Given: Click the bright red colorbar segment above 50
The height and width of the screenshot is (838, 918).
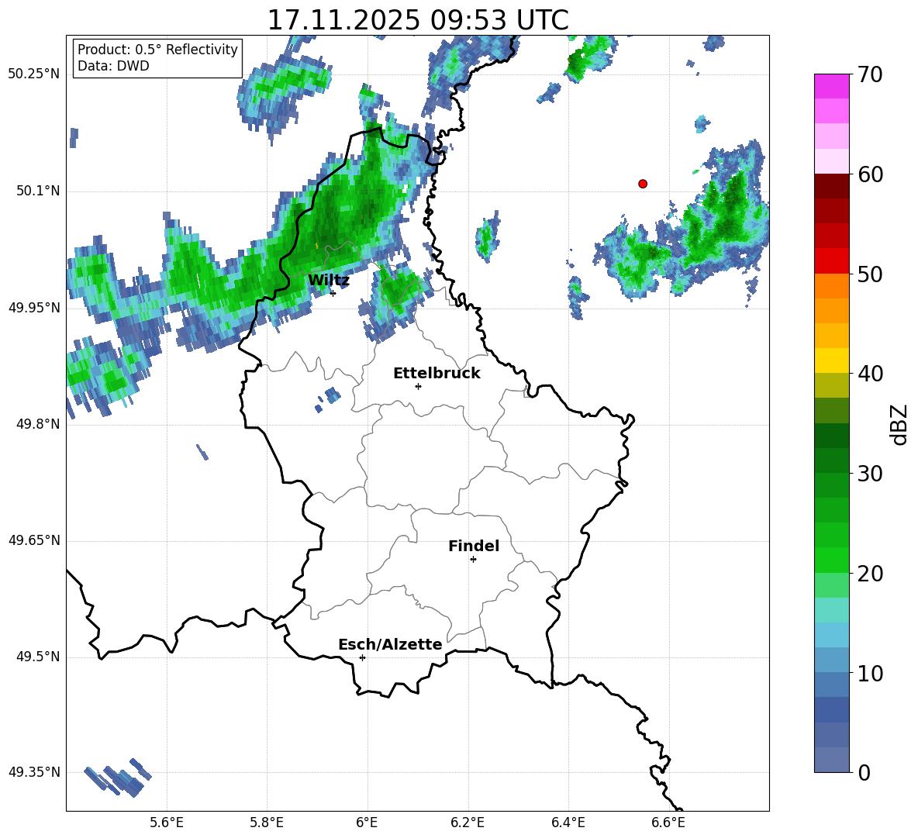Looking at the screenshot, I should tap(831, 260).
